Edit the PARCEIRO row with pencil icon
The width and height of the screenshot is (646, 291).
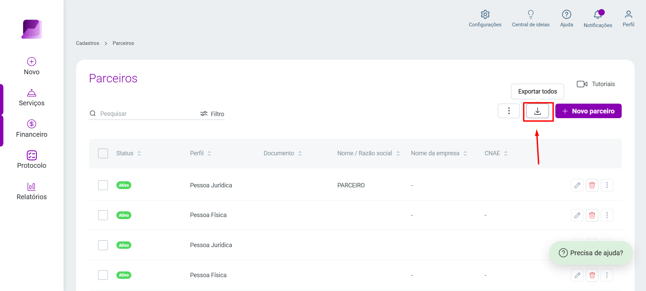(577, 185)
